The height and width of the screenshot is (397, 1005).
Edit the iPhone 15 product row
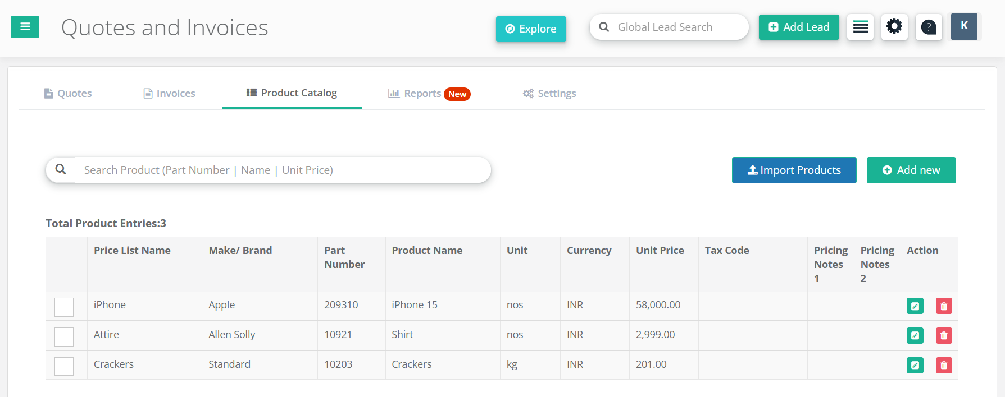(x=915, y=306)
